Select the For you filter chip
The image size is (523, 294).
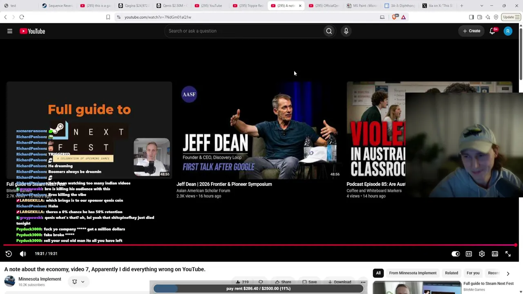[473, 273]
